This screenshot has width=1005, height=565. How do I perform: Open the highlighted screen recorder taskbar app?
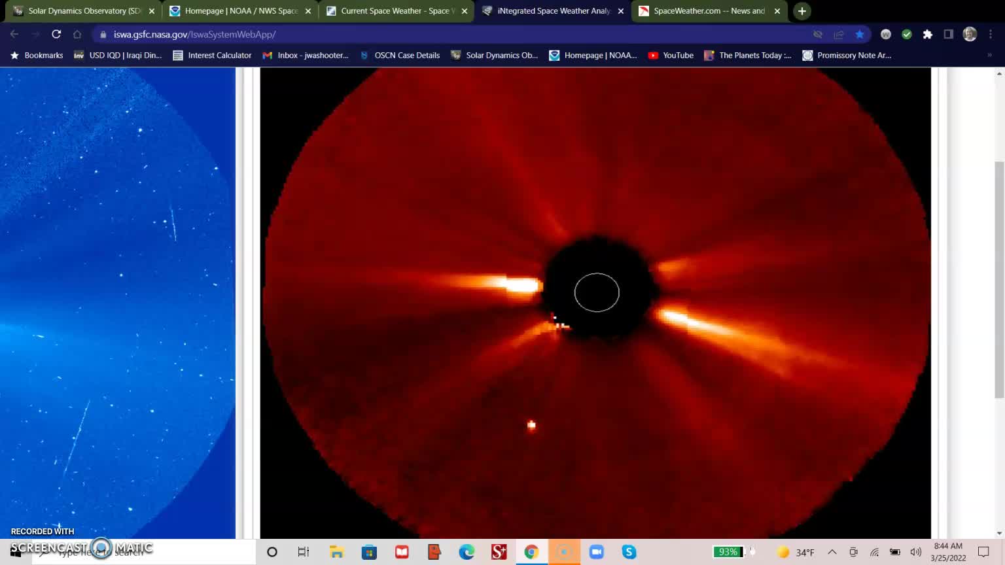564,553
